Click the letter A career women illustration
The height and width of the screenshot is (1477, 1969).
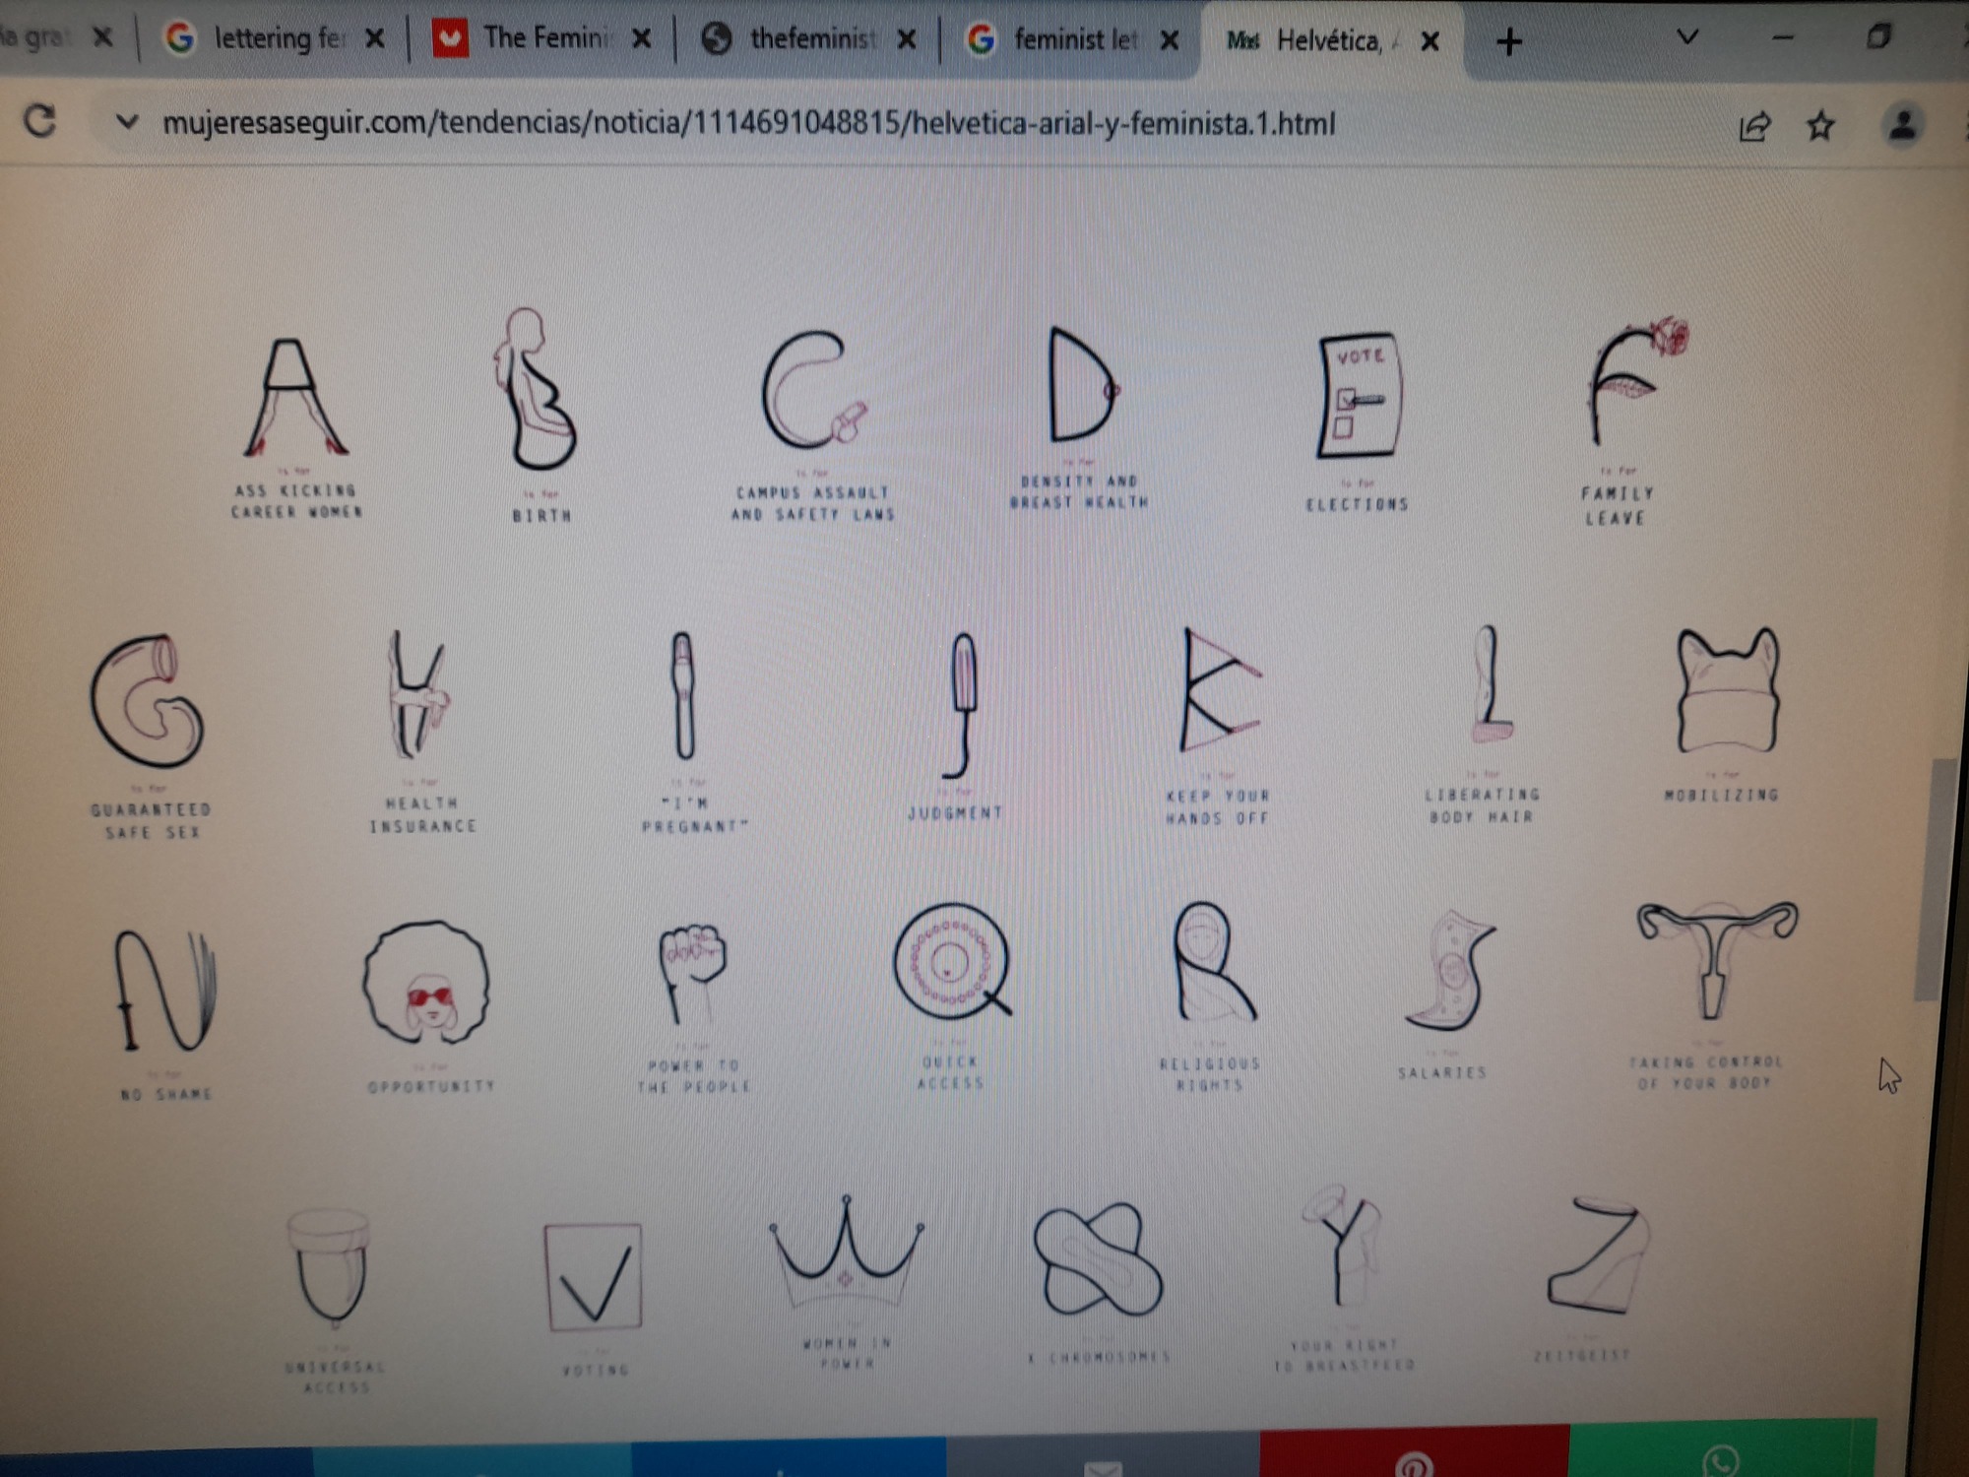coord(294,398)
